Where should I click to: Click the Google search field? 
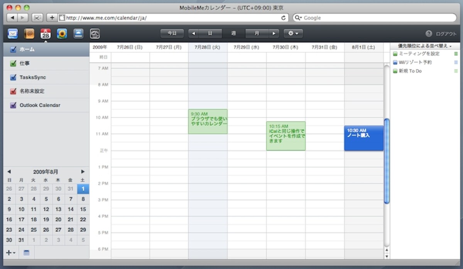374,18
